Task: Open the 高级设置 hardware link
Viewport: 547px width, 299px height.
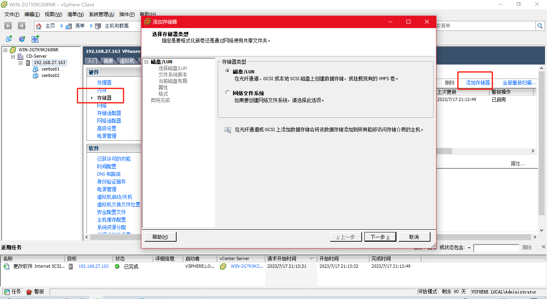Action: pos(107,128)
